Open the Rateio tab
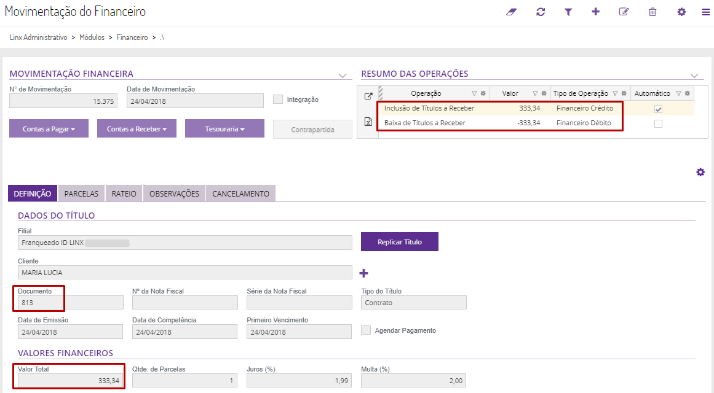Screen dimensions: 714x393 [124, 193]
